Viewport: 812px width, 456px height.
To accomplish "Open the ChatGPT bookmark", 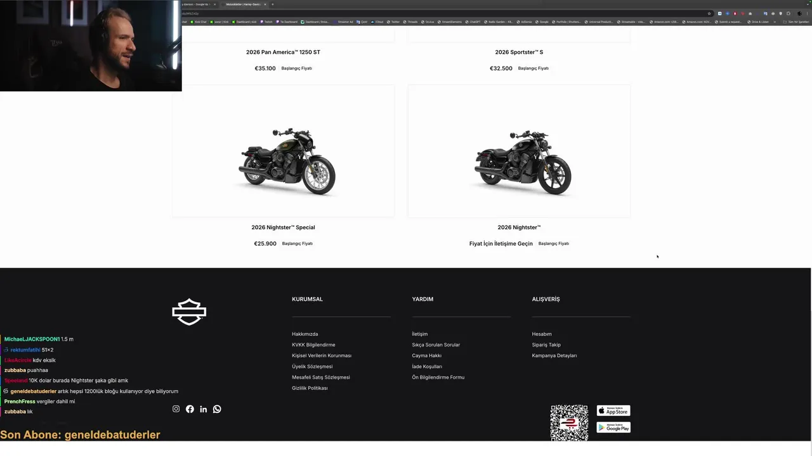I will [x=473, y=22].
